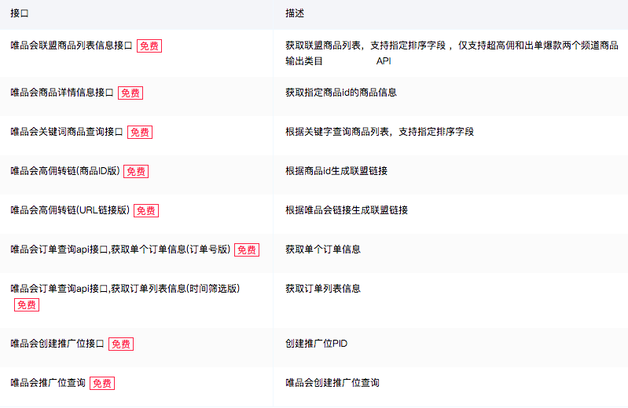Click description 创建推广位PID

click(x=317, y=344)
